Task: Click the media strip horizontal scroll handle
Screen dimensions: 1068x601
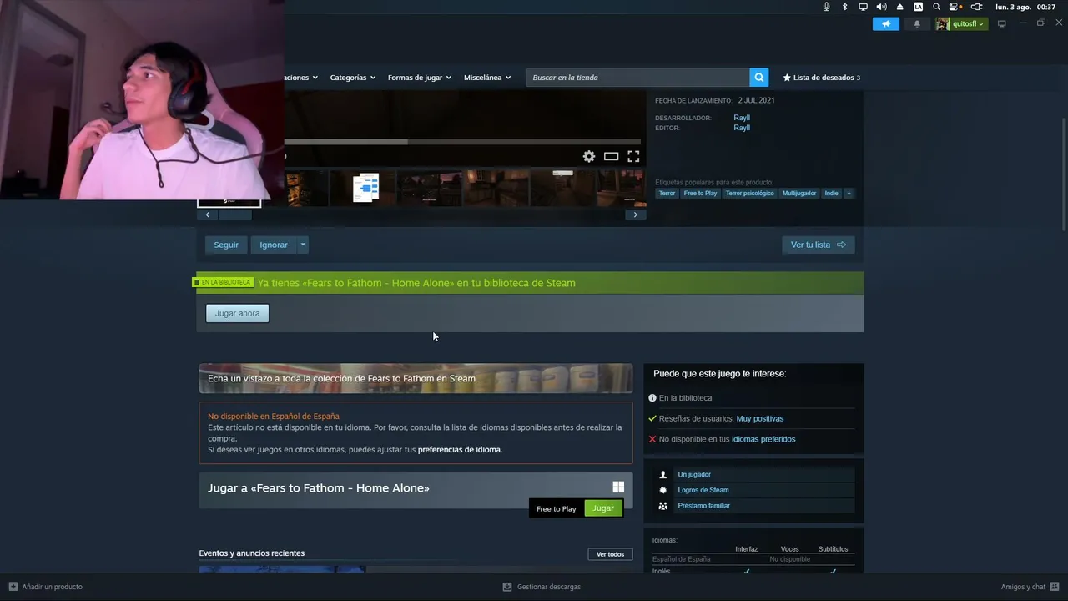Action: click(x=234, y=215)
